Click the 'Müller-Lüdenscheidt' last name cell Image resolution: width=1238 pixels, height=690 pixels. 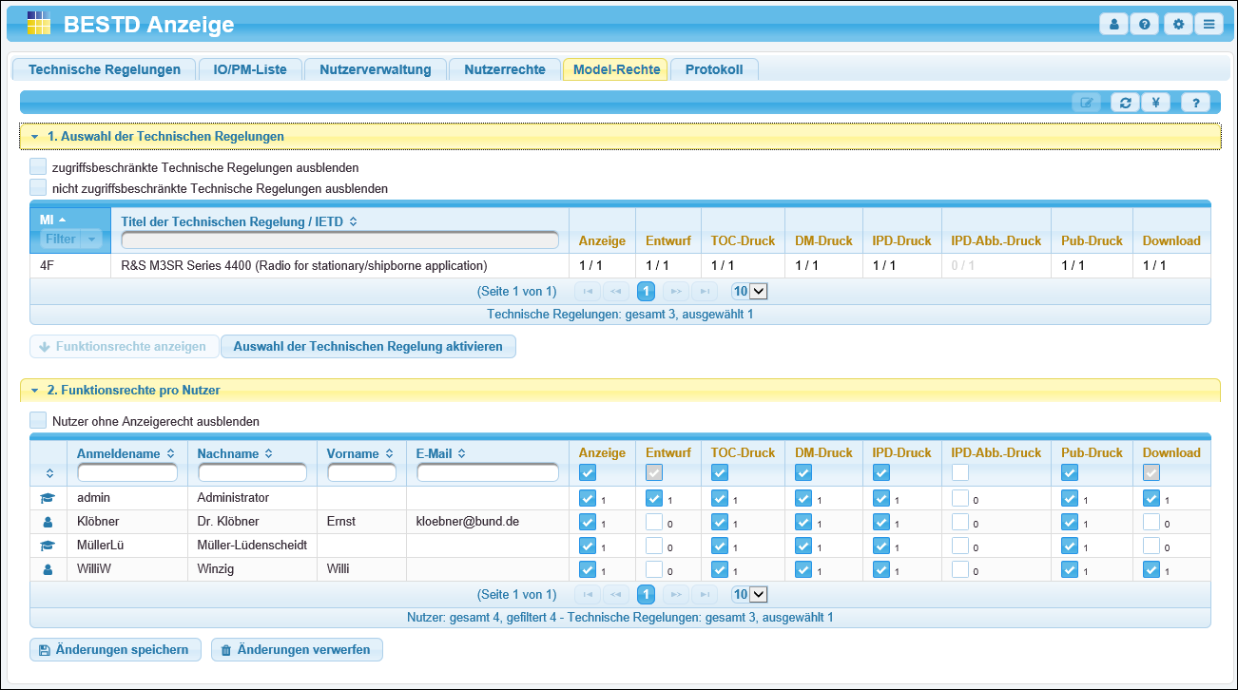point(252,546)
